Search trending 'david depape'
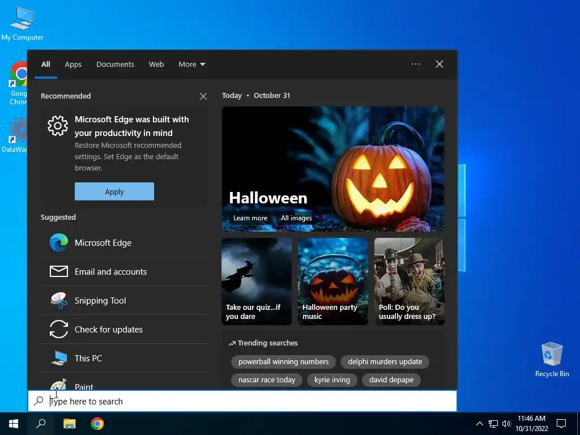The height and width of the screenshot is (435, 580). 391,380
